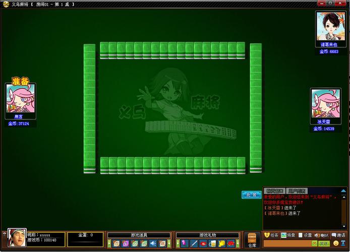Send the yellow clapping hands gift
Screen dimensions: 350x252
(222, 243)
